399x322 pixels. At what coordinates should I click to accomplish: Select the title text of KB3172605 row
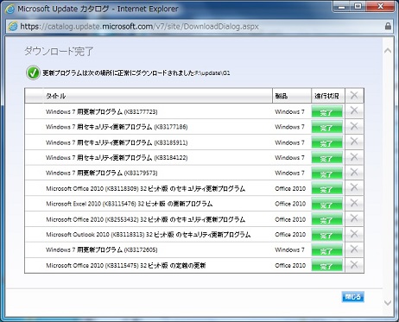point(102,249)
